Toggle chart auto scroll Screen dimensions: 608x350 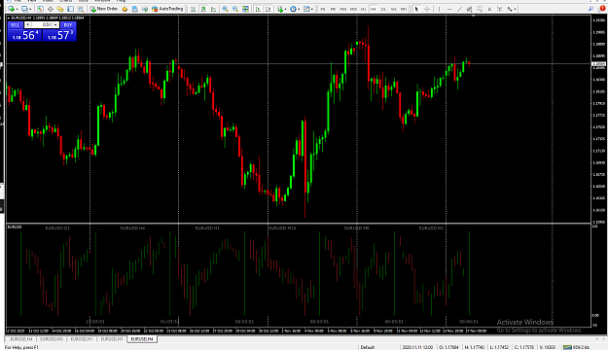pos(258,9)
